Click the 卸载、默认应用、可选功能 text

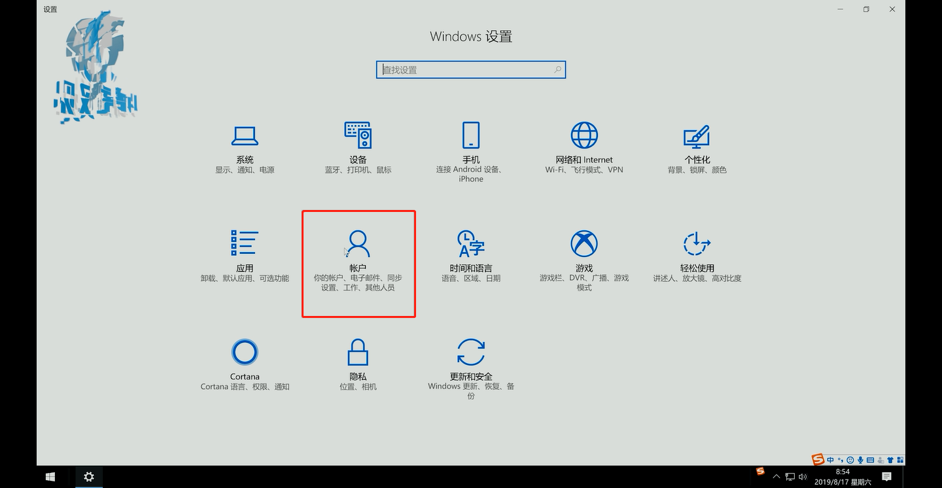point(245,279)
